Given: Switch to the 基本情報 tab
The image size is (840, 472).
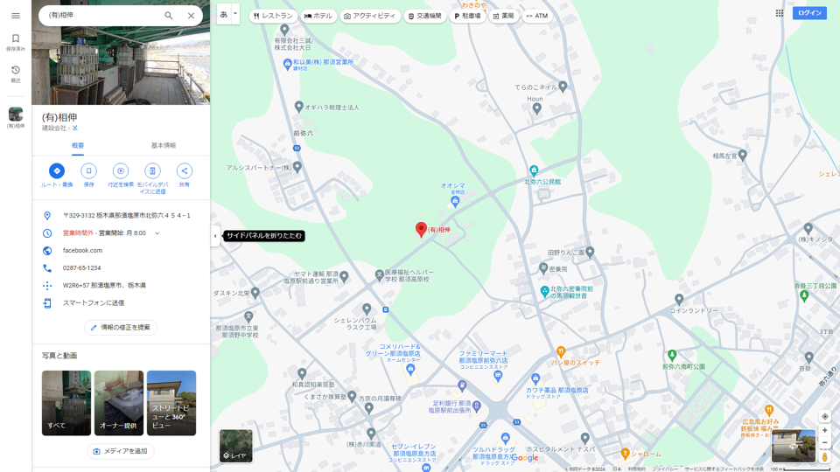Looking at the screenshot, I should click(x=163, y=146).
